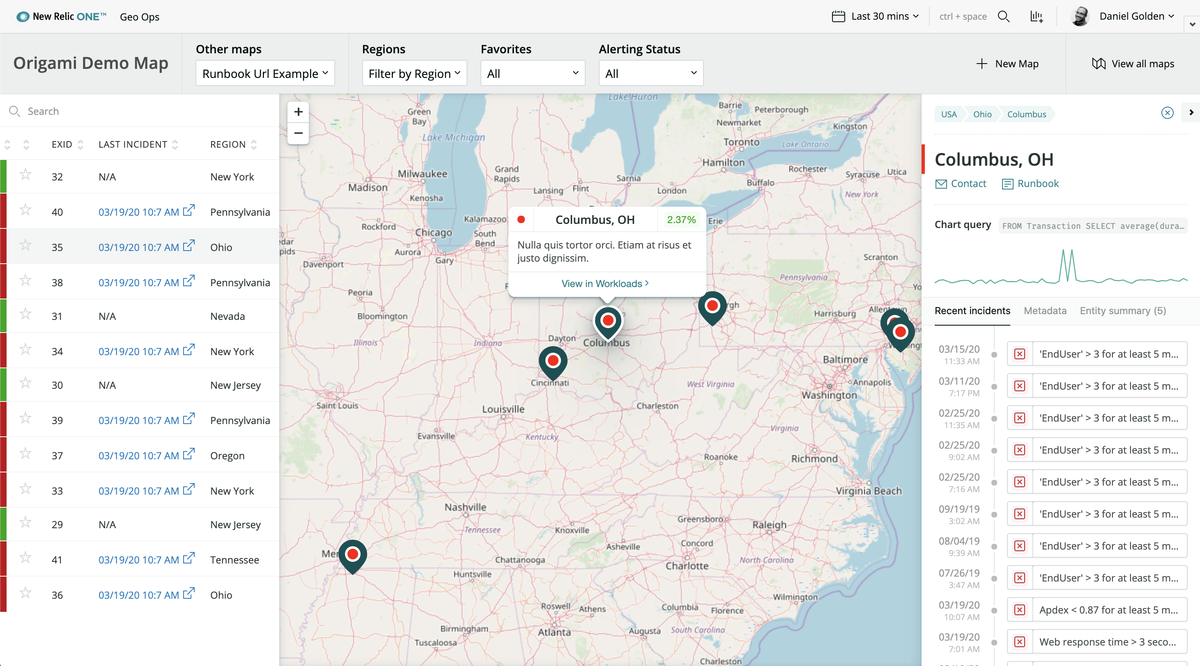Image resolution: width=1200 pixels, height=666 pixels.
Task: Open the Entity summary (5) tab
Action: (1123, 311)
